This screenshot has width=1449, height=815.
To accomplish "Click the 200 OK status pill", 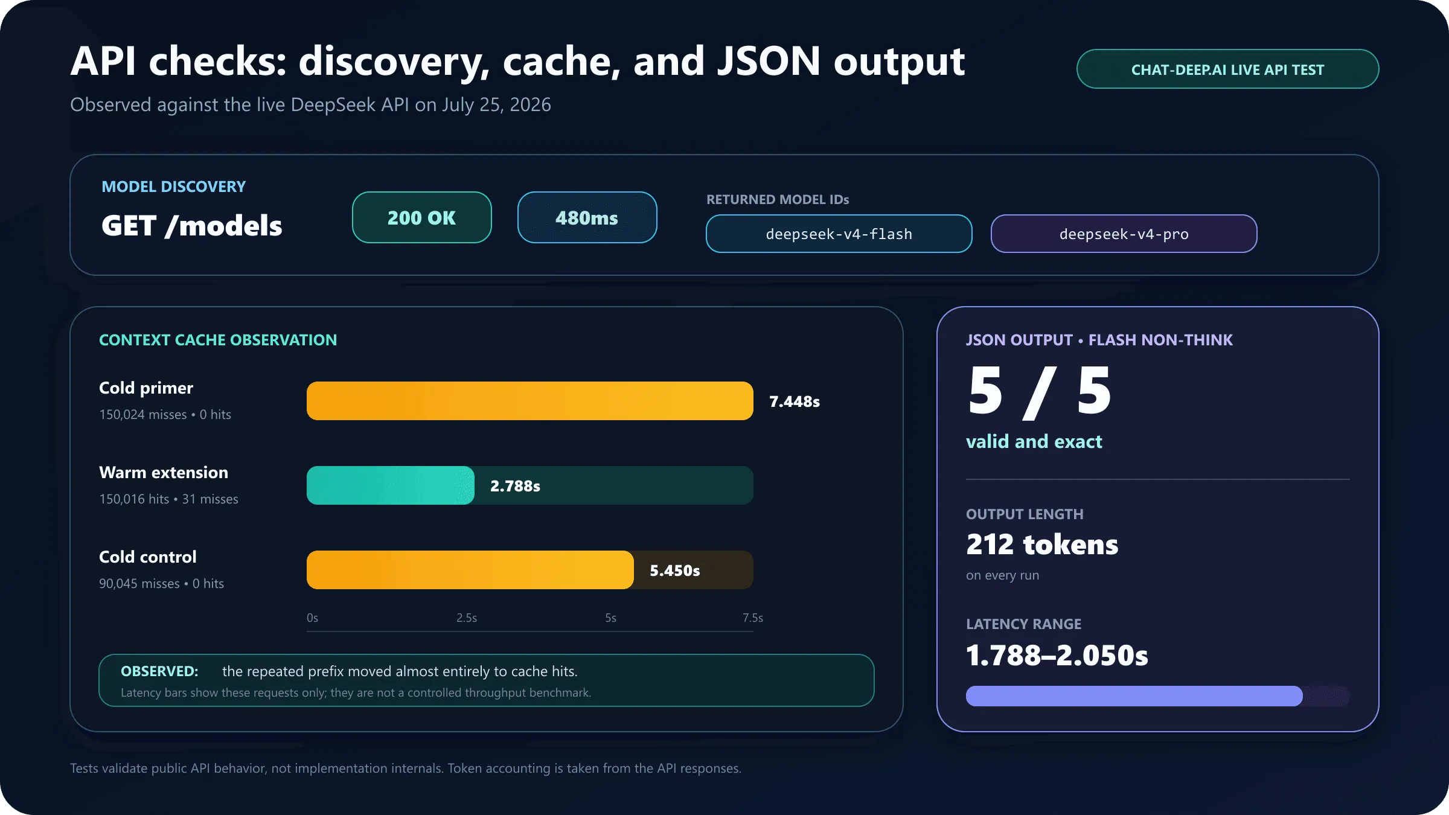I will tap(421, 217).
